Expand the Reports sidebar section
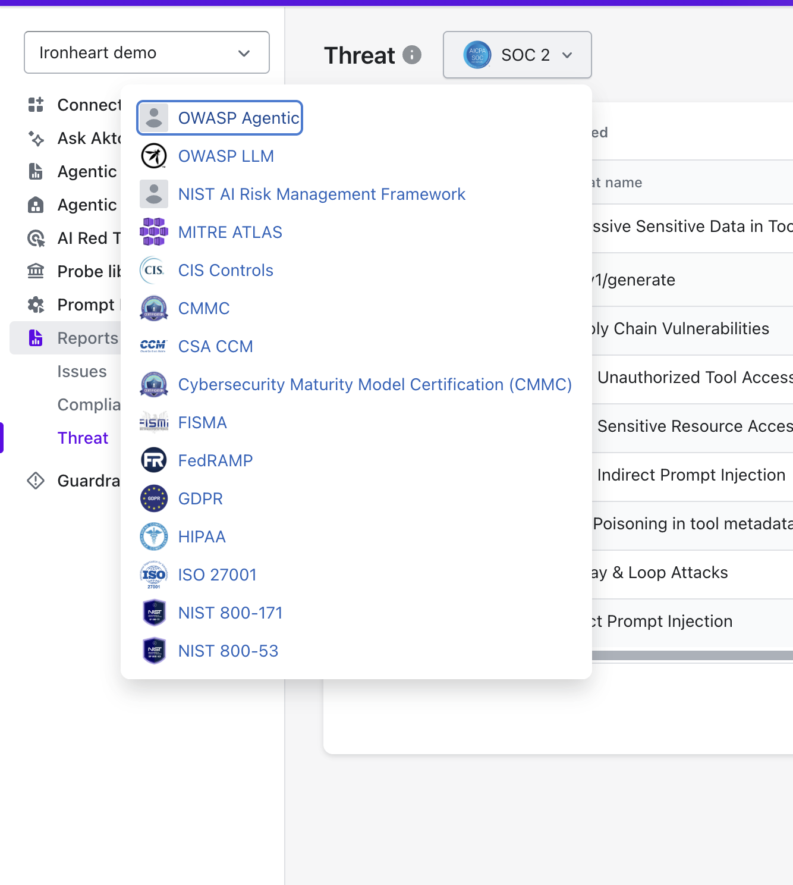Image resolution: width=793 pixels, height=885 pixels. click(x=87, y=338)
